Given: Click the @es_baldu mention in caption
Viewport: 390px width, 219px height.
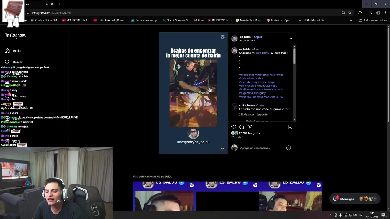Looking at the screenshot, I should click(262, 53).
